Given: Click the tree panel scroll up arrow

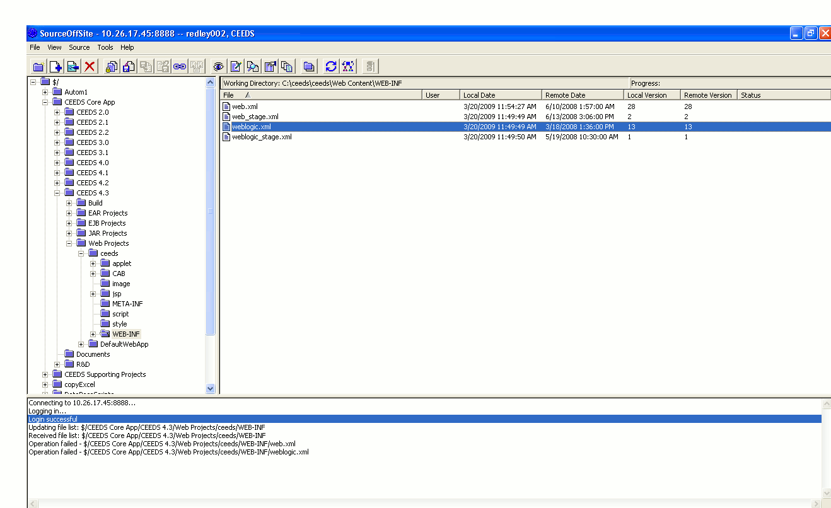Looking at the screenshot, I should (211, 83).
